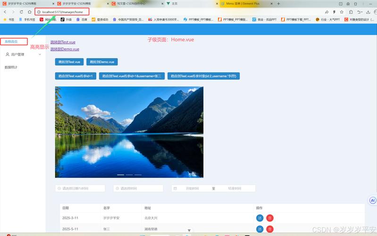
Task: Click the 结束时间 date range field
Action: coord(235,188)
